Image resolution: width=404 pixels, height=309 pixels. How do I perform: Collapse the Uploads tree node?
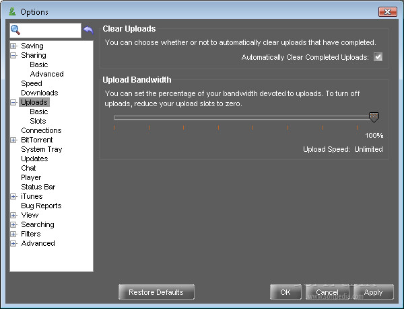click(x=13, y=102)
